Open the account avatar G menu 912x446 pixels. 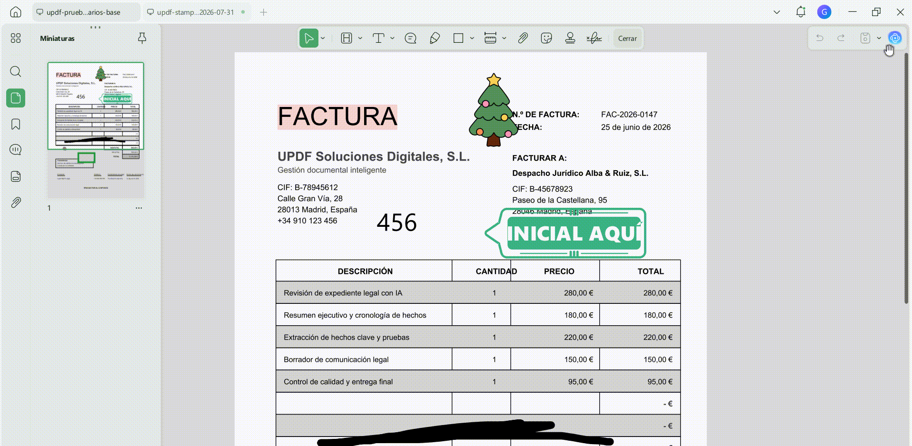(824, 12)
